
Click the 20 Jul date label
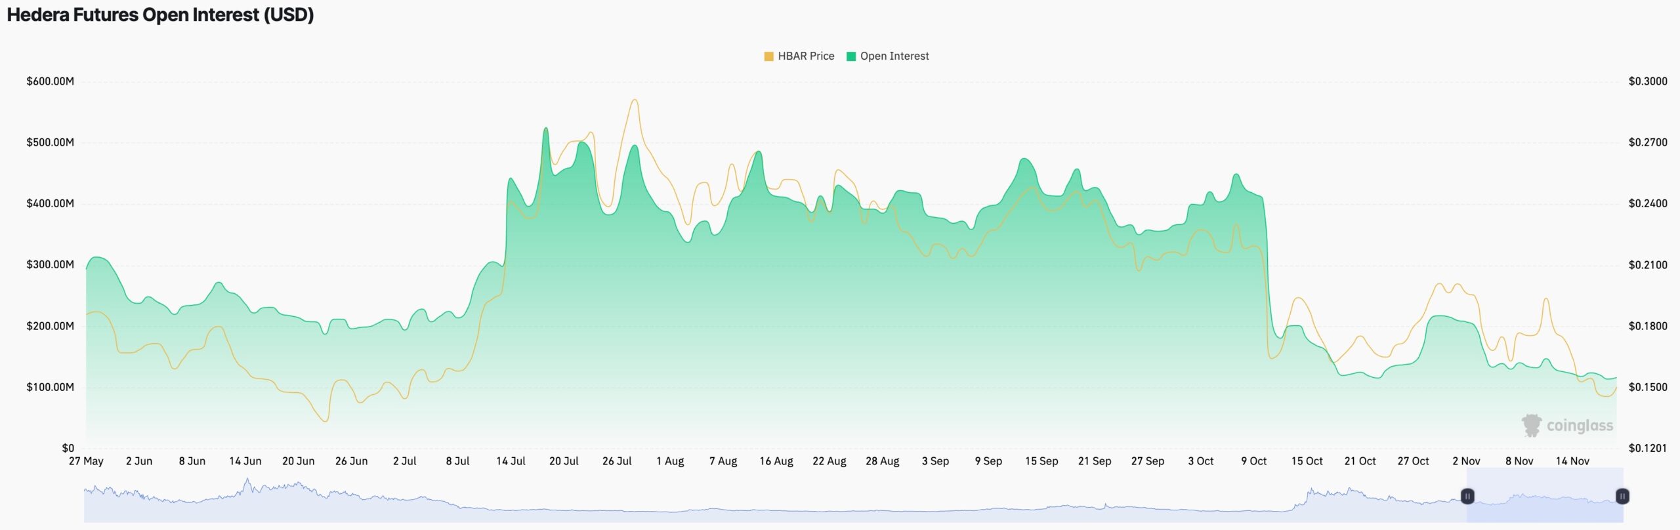pyautogui.click(x=564, y=461)
